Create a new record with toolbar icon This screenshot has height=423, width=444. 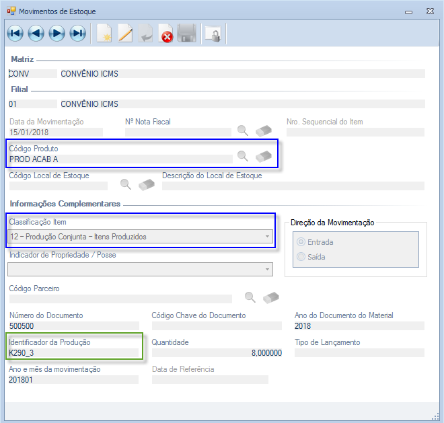[x=104, y=33]
